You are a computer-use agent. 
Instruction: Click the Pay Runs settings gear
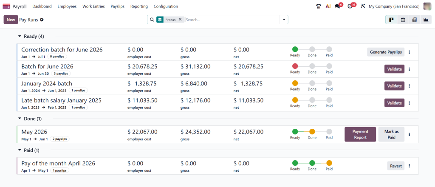click(x=42, y=20)
